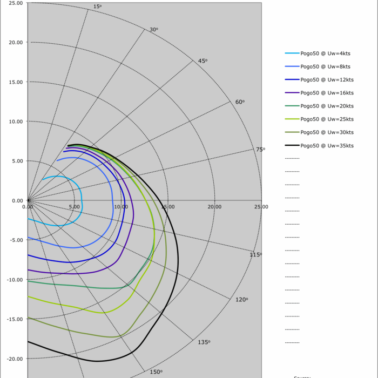Image resolution: width=378 pixels, height=378 pixels.
Task: Click the -15.00 vertical axis label
Action: [x=15, y=319]
